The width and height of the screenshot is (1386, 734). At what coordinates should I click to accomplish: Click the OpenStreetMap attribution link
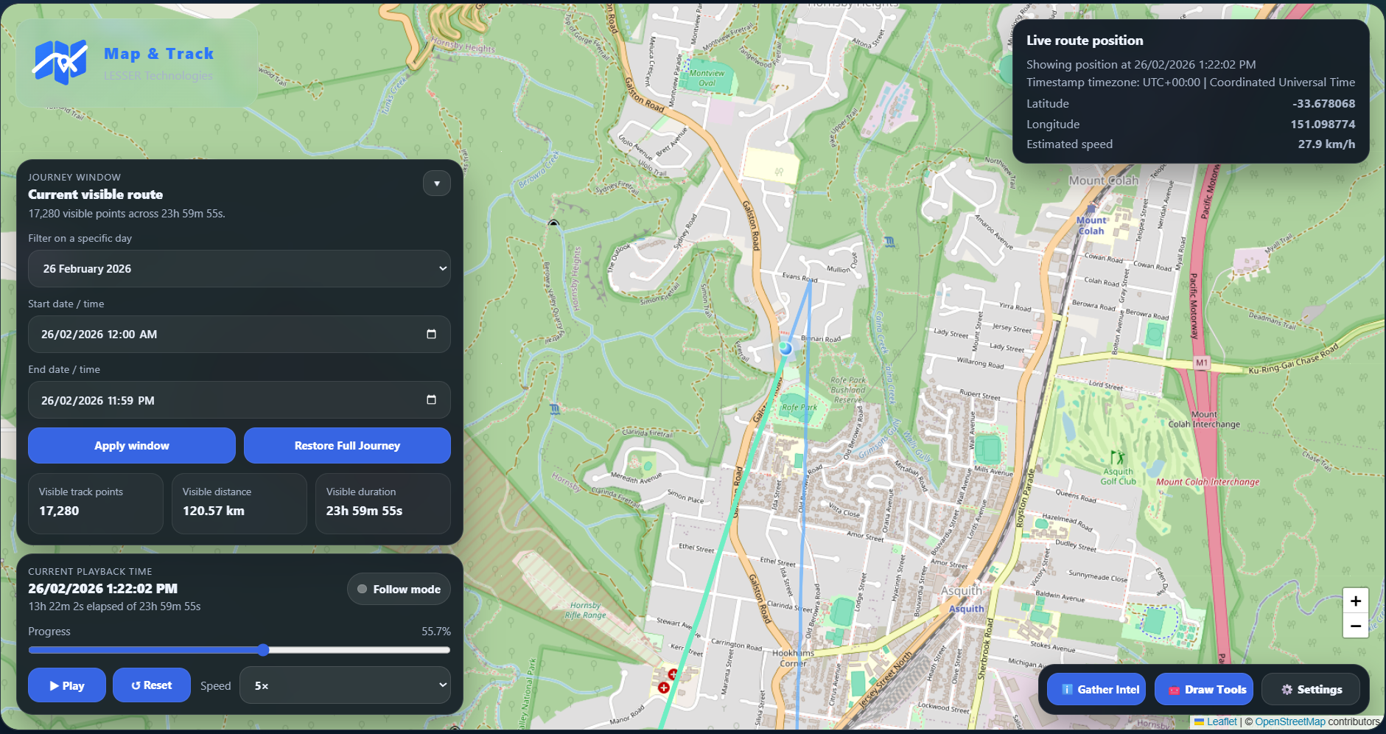pyautogui.click(x=1291, y=721)
